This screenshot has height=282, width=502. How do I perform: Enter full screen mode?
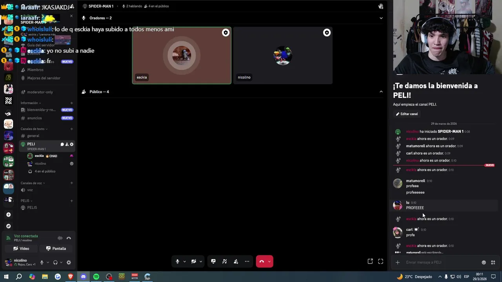tap(380, 261)
